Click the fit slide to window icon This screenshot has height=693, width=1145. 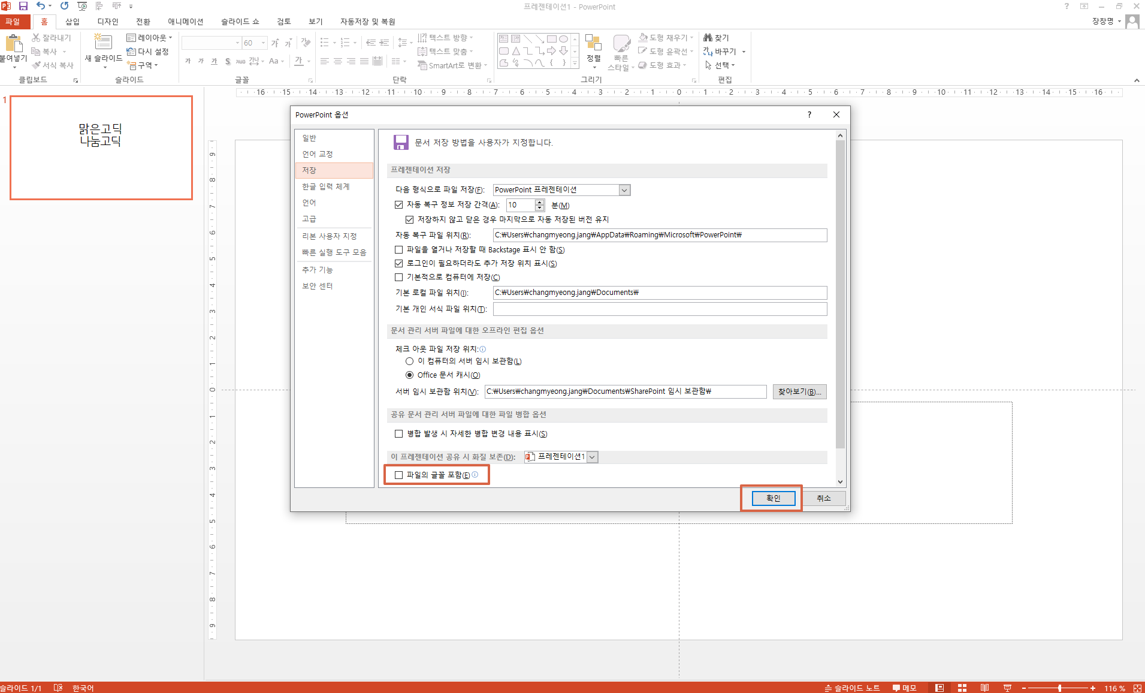tap(1137, 688)
